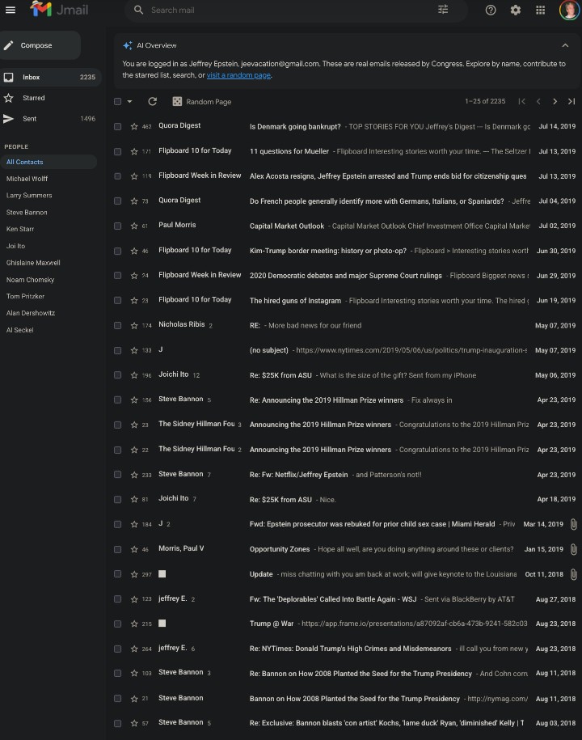Select the '11 questions for Mueller' checkbox
This screenshot has width=582, height=740.
117,151
